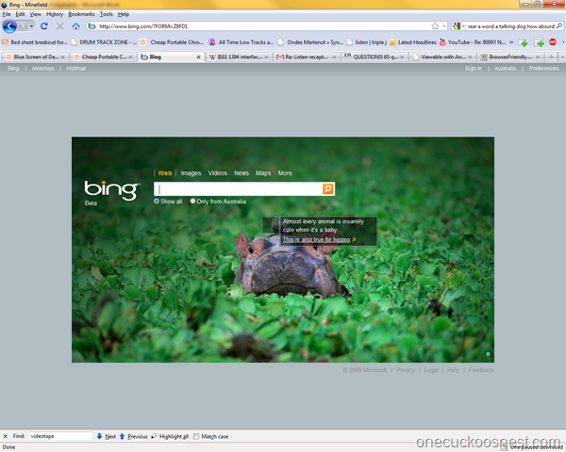Bookmark this page with the star icon
The height and width of the screenshot is (452, 566).
tap(435, 26)
